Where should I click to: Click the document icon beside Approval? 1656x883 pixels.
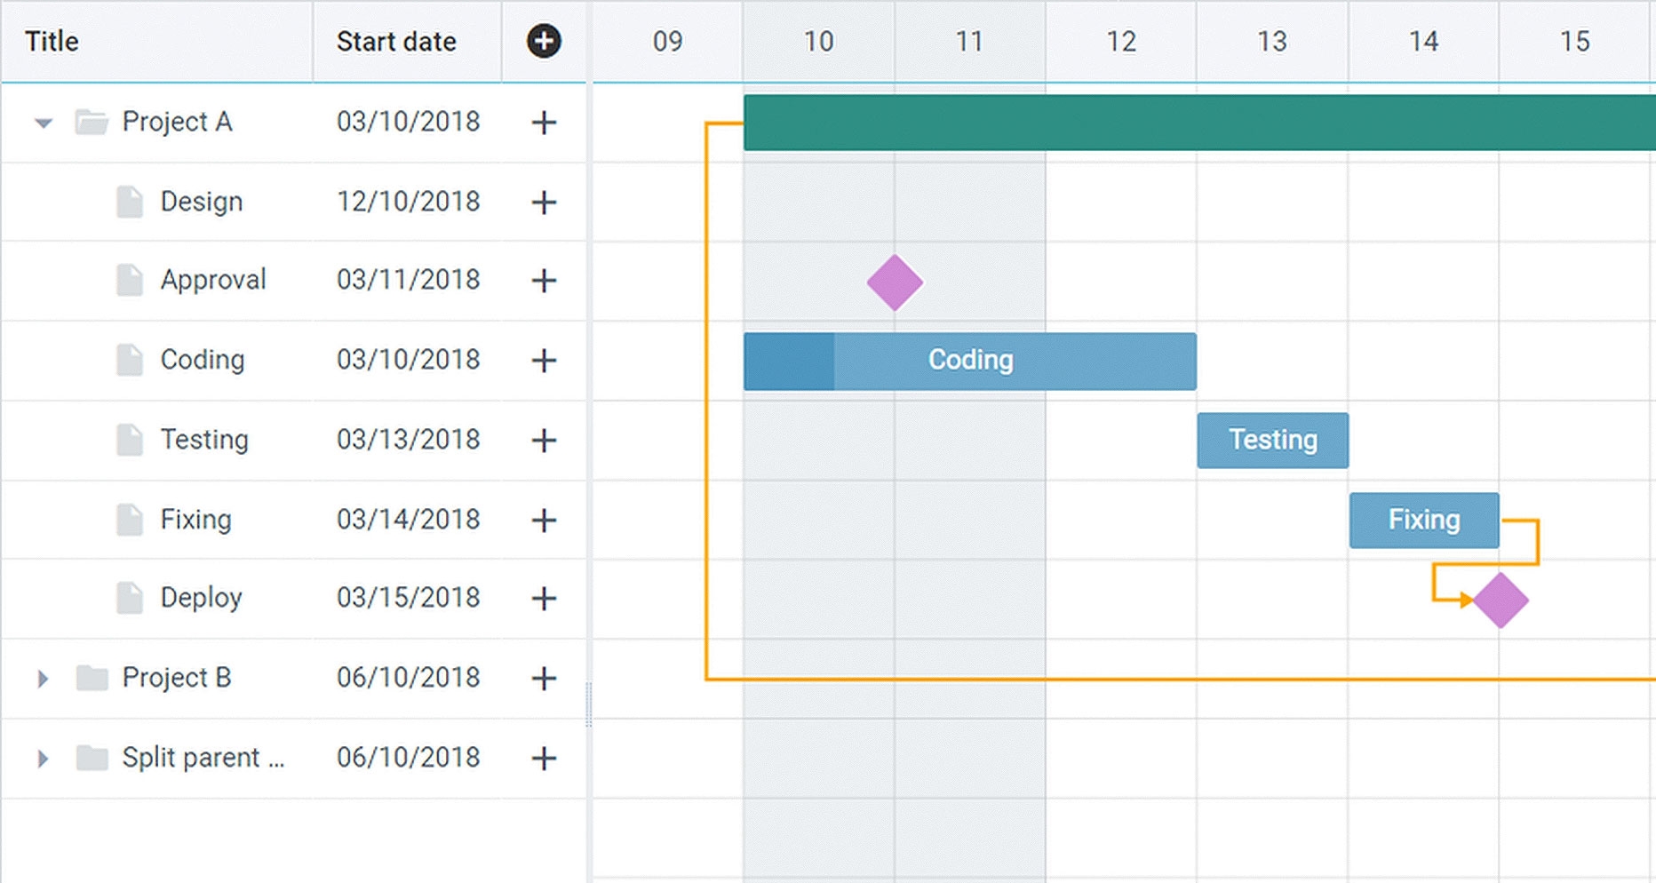[130, 281]
